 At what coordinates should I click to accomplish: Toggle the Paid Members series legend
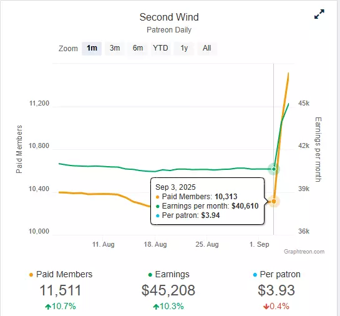61,275
